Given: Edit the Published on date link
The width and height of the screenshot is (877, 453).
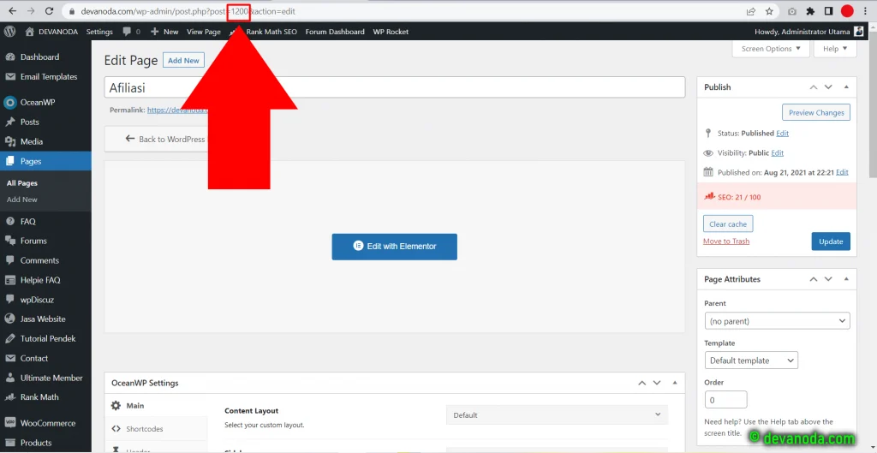Looking at the screenshot, I should pos(842,173).
